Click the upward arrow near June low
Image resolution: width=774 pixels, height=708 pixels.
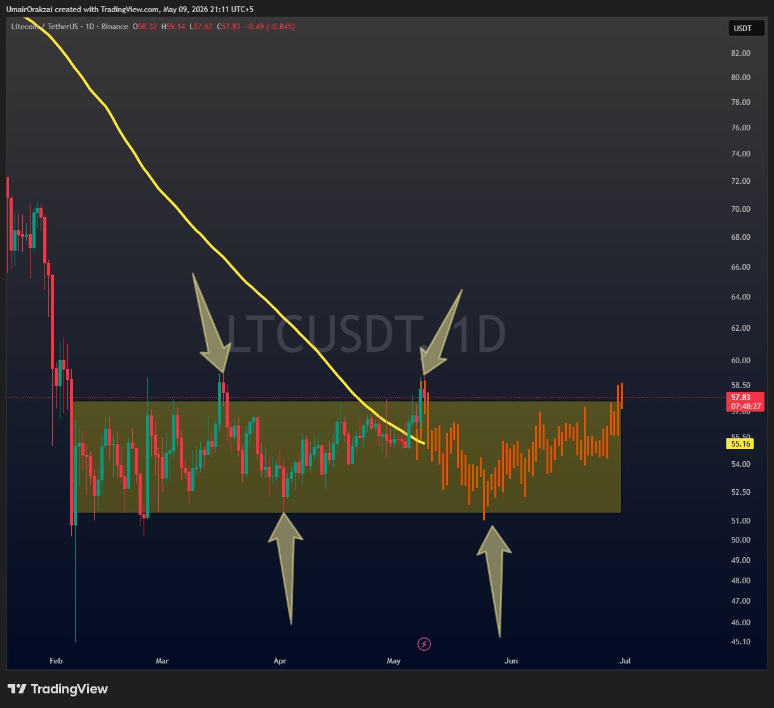click(x=494, y=580)
